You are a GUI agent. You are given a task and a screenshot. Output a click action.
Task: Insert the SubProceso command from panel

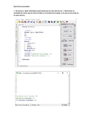(x=67, y=64)
